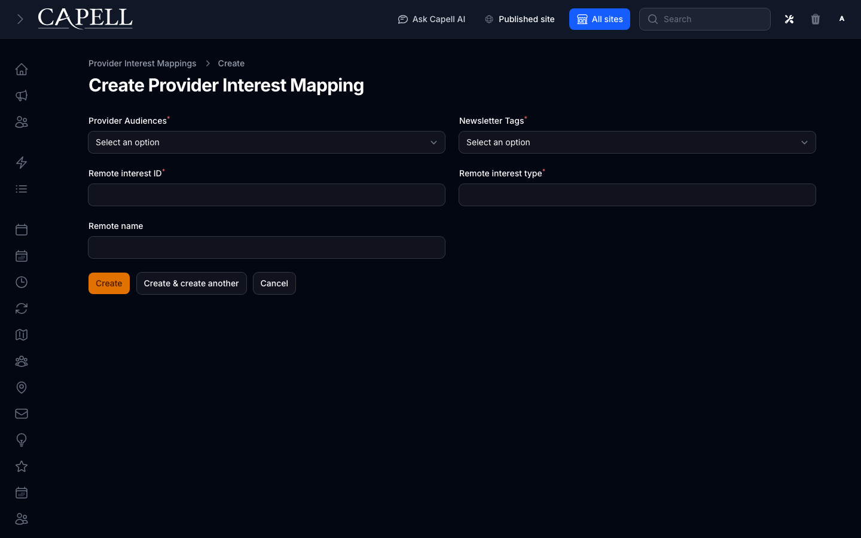Click the All sites button
The image size is (861, 538).
pos(600,19)
